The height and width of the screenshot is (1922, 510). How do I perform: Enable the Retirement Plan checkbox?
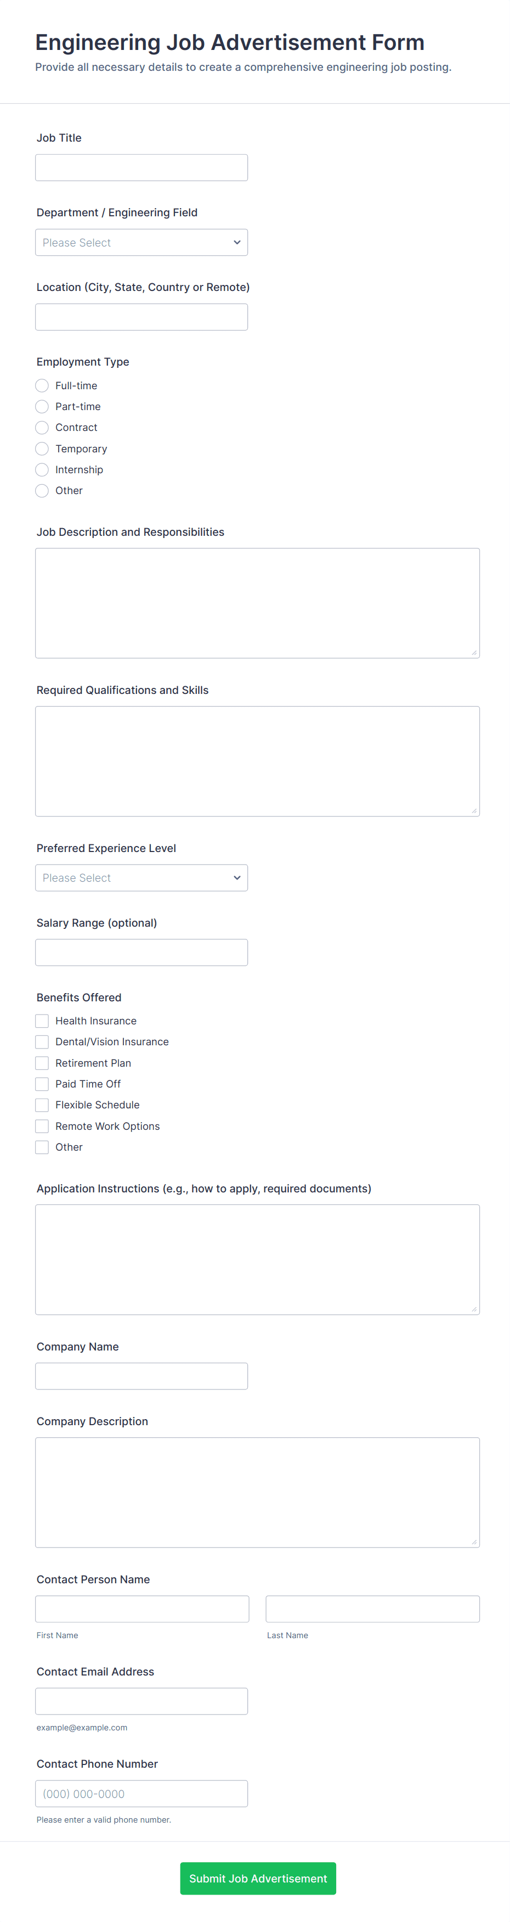point(43,1062)
